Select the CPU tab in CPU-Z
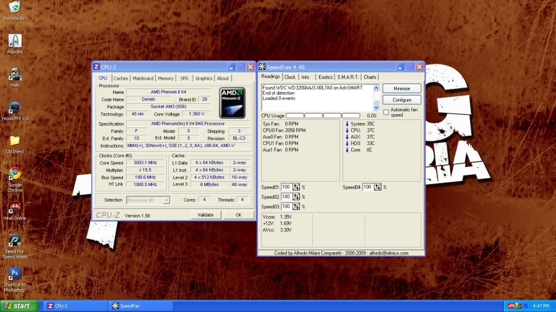Viewport: 556px width, 312px height. tap(103, 78)
